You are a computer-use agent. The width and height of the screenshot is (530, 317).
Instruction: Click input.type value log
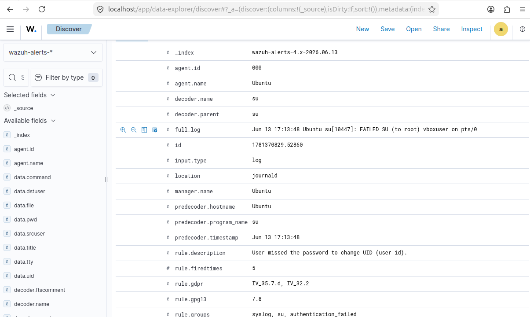point(257,160)
